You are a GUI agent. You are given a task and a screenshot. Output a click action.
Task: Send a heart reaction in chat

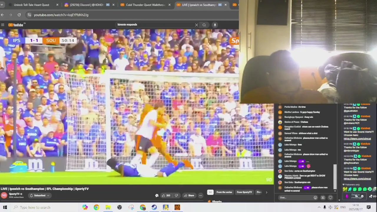click(x=330, y=198)
